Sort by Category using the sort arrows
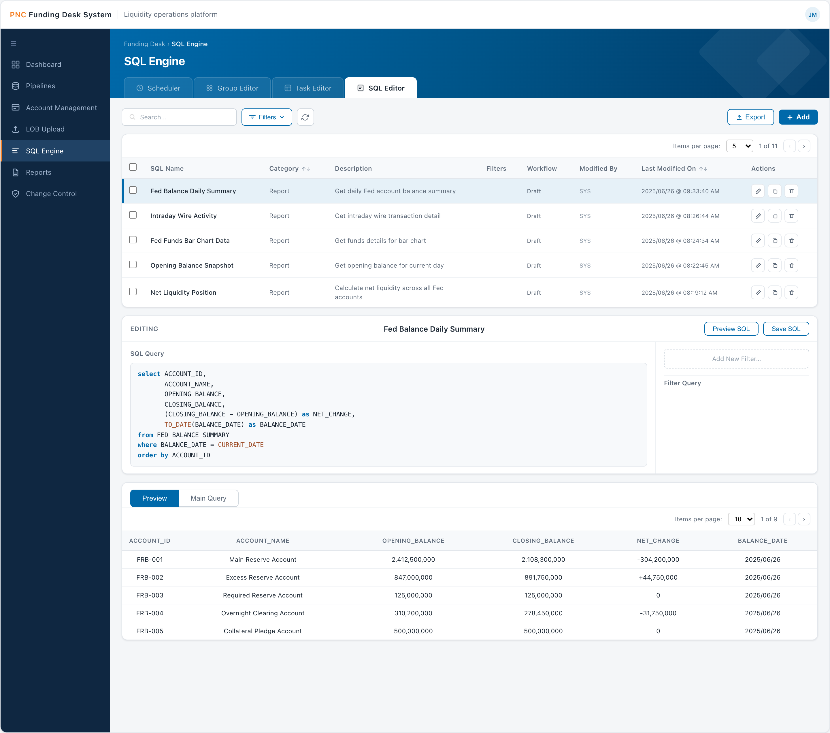The width and height of the screenshot is (830, 733). click(x=306, y=169)
